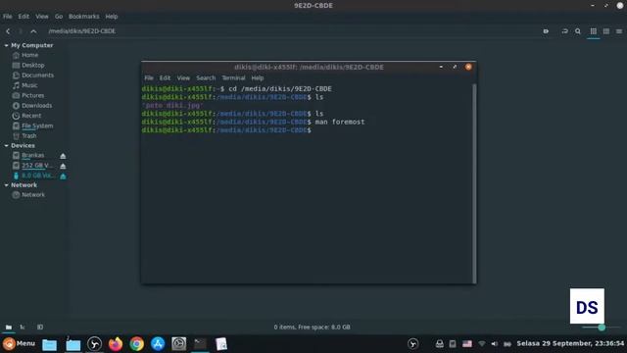Go up to parent folder

point(33,31)
